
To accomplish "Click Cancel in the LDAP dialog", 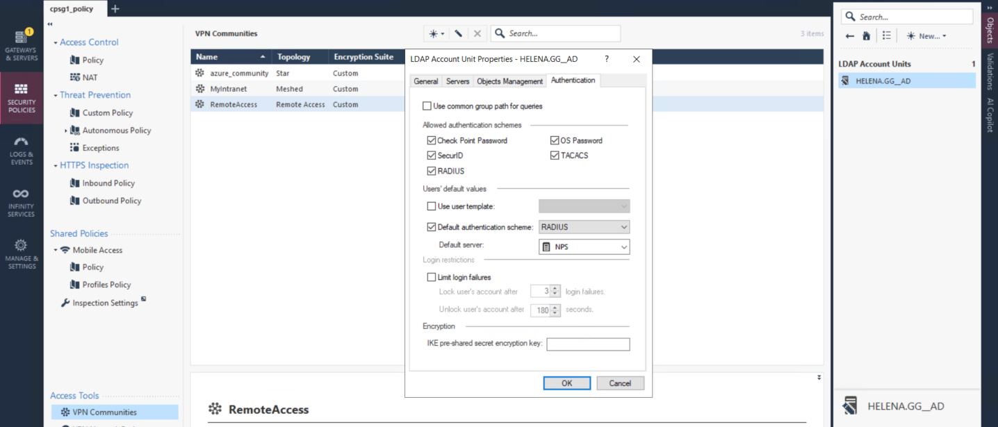I will tap(620, 383).
